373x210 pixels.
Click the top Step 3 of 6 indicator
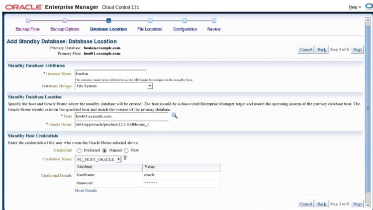[340, 50]
